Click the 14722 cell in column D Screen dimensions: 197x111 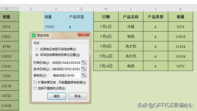(x=9, y=96)
